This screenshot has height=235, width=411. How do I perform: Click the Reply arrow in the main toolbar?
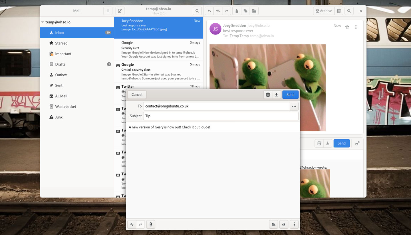click(x=209, y=11)
